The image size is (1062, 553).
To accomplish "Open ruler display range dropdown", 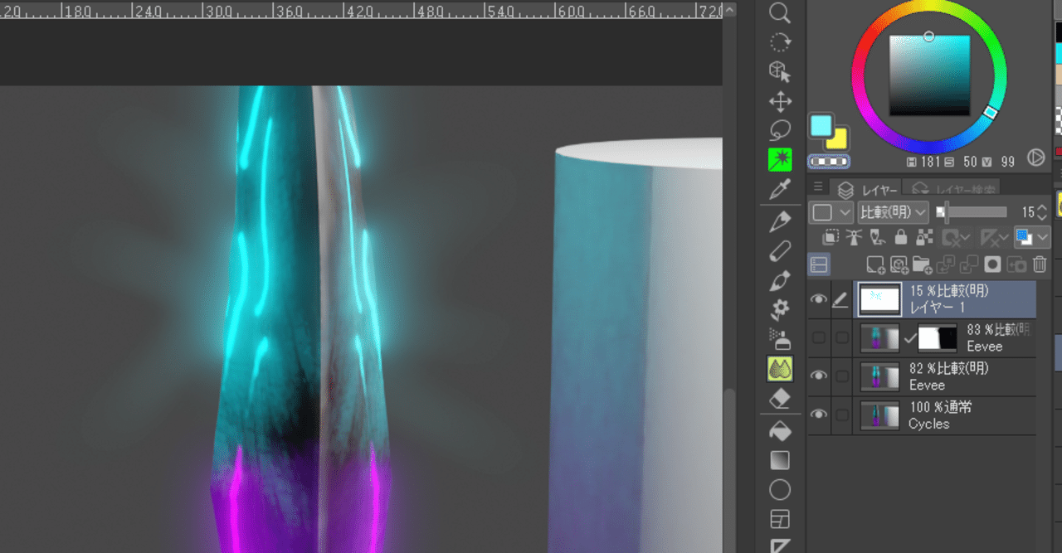I will (x=993, y=237).
